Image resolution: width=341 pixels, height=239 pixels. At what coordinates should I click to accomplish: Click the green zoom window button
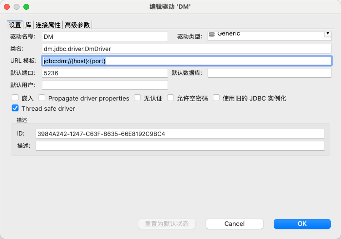[x=26, y=7]
